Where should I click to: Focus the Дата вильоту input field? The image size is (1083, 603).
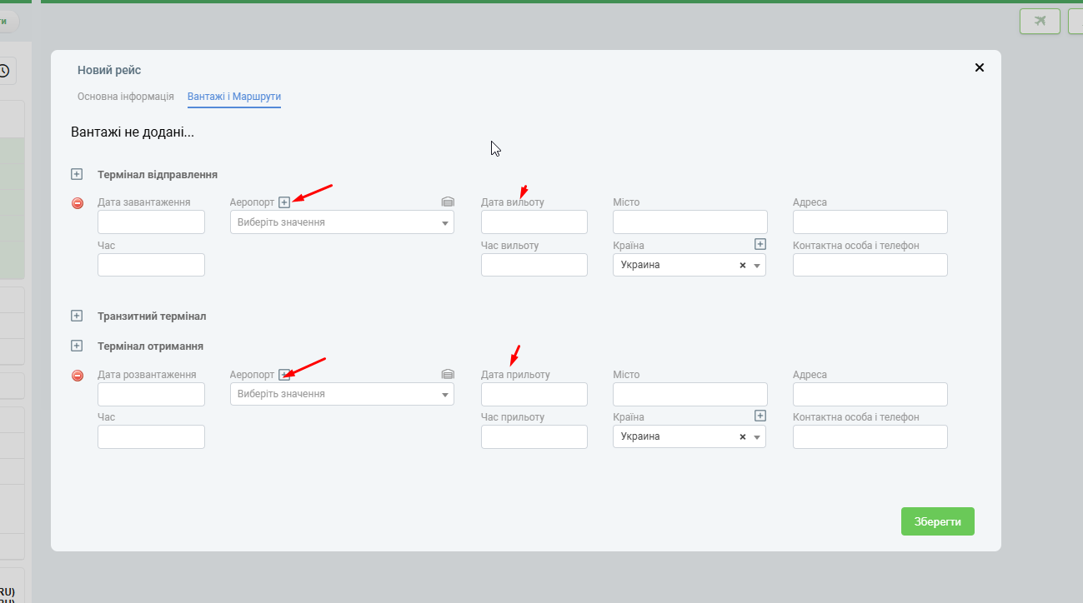point(534,222)
